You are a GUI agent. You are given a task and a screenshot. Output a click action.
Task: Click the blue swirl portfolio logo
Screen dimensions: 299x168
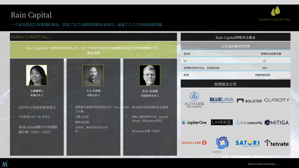[222, 142]
